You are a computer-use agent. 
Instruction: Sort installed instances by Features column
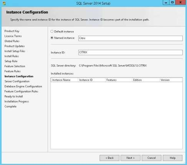(x=119, y=80)
